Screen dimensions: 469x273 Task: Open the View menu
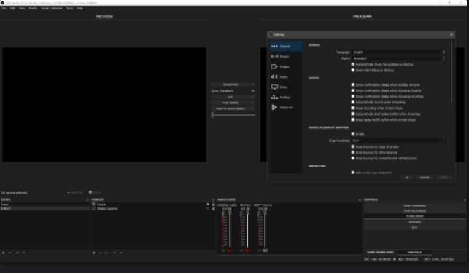(x=22, y=8)
